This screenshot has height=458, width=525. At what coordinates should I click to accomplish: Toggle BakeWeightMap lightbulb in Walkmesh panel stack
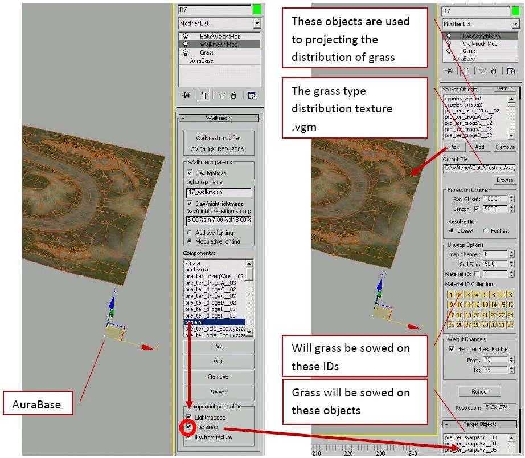pyautogui.click(x=186, y=36)
